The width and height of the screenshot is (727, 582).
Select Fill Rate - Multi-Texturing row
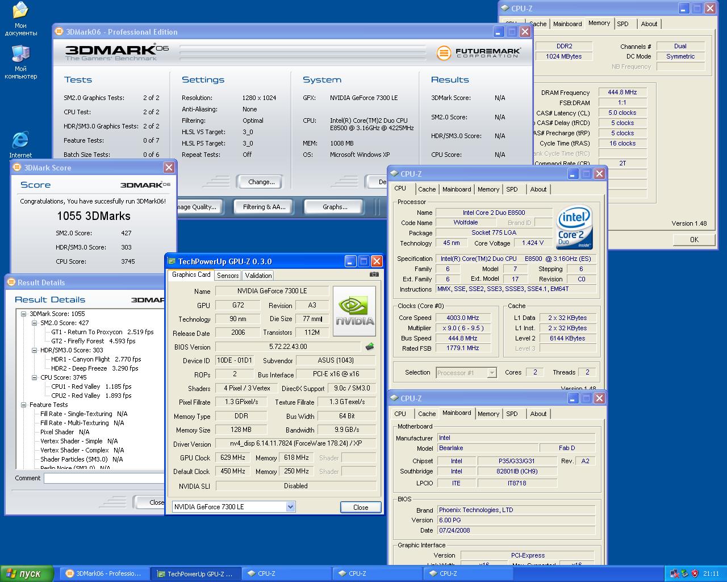coord(82,423)
